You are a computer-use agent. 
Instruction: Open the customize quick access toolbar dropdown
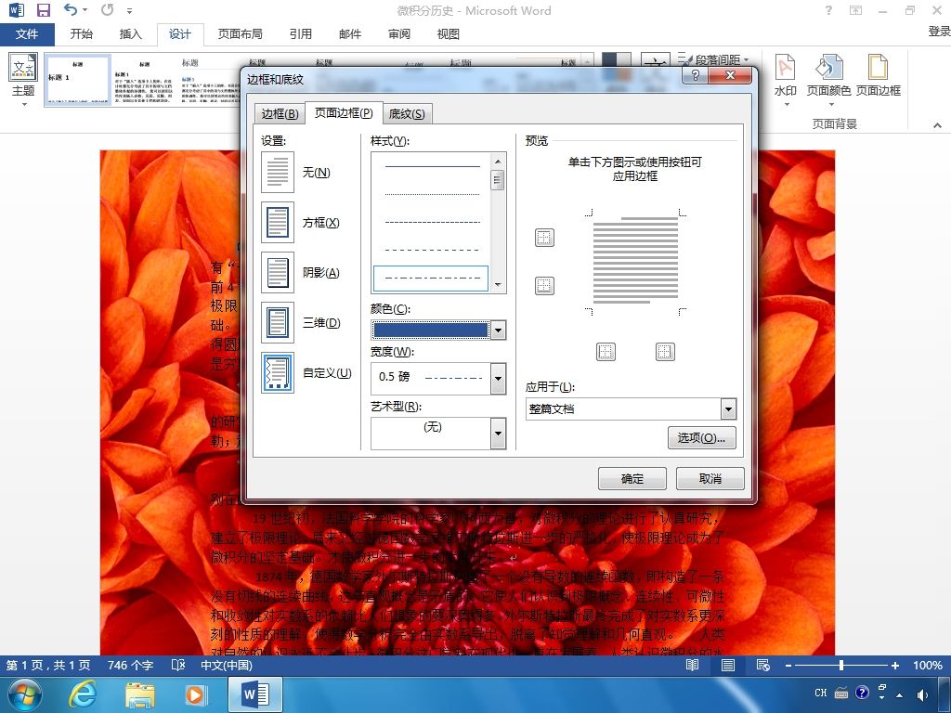(x=129, y=10)
